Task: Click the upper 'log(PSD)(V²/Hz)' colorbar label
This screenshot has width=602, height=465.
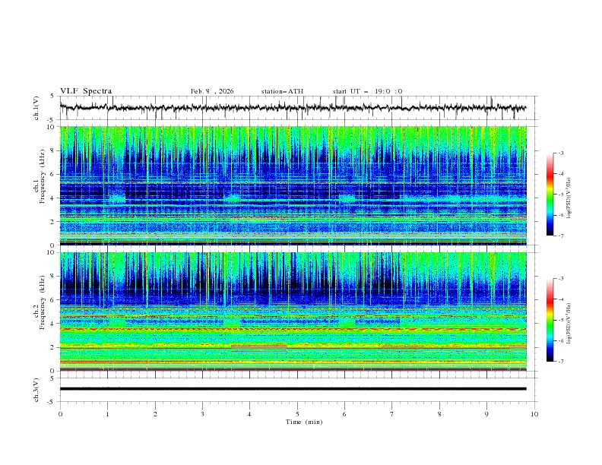Action: (x=569, y=198)
